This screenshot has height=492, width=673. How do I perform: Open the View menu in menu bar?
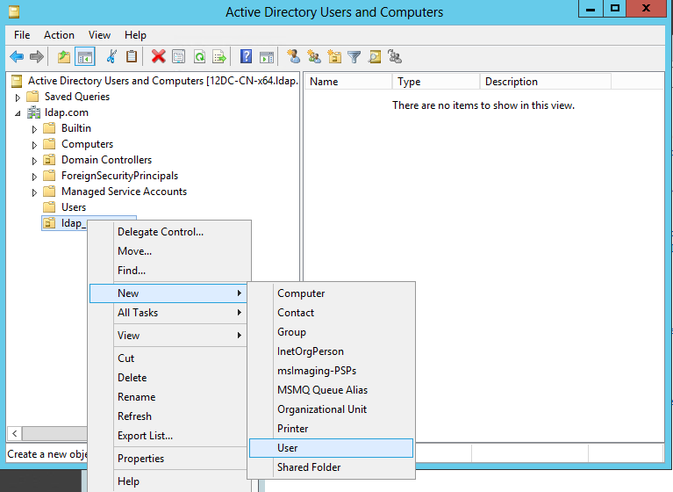point(99,35)
